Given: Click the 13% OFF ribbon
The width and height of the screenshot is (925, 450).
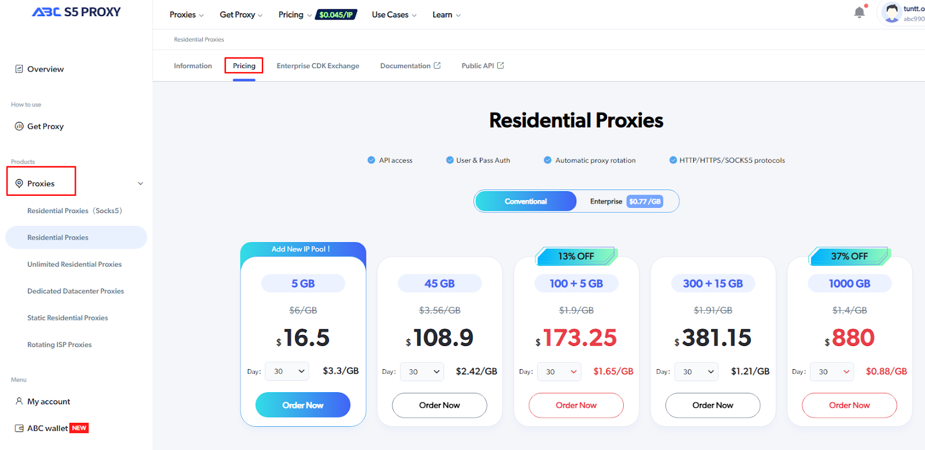Looking at the screenshot, I should coord(576,256).
